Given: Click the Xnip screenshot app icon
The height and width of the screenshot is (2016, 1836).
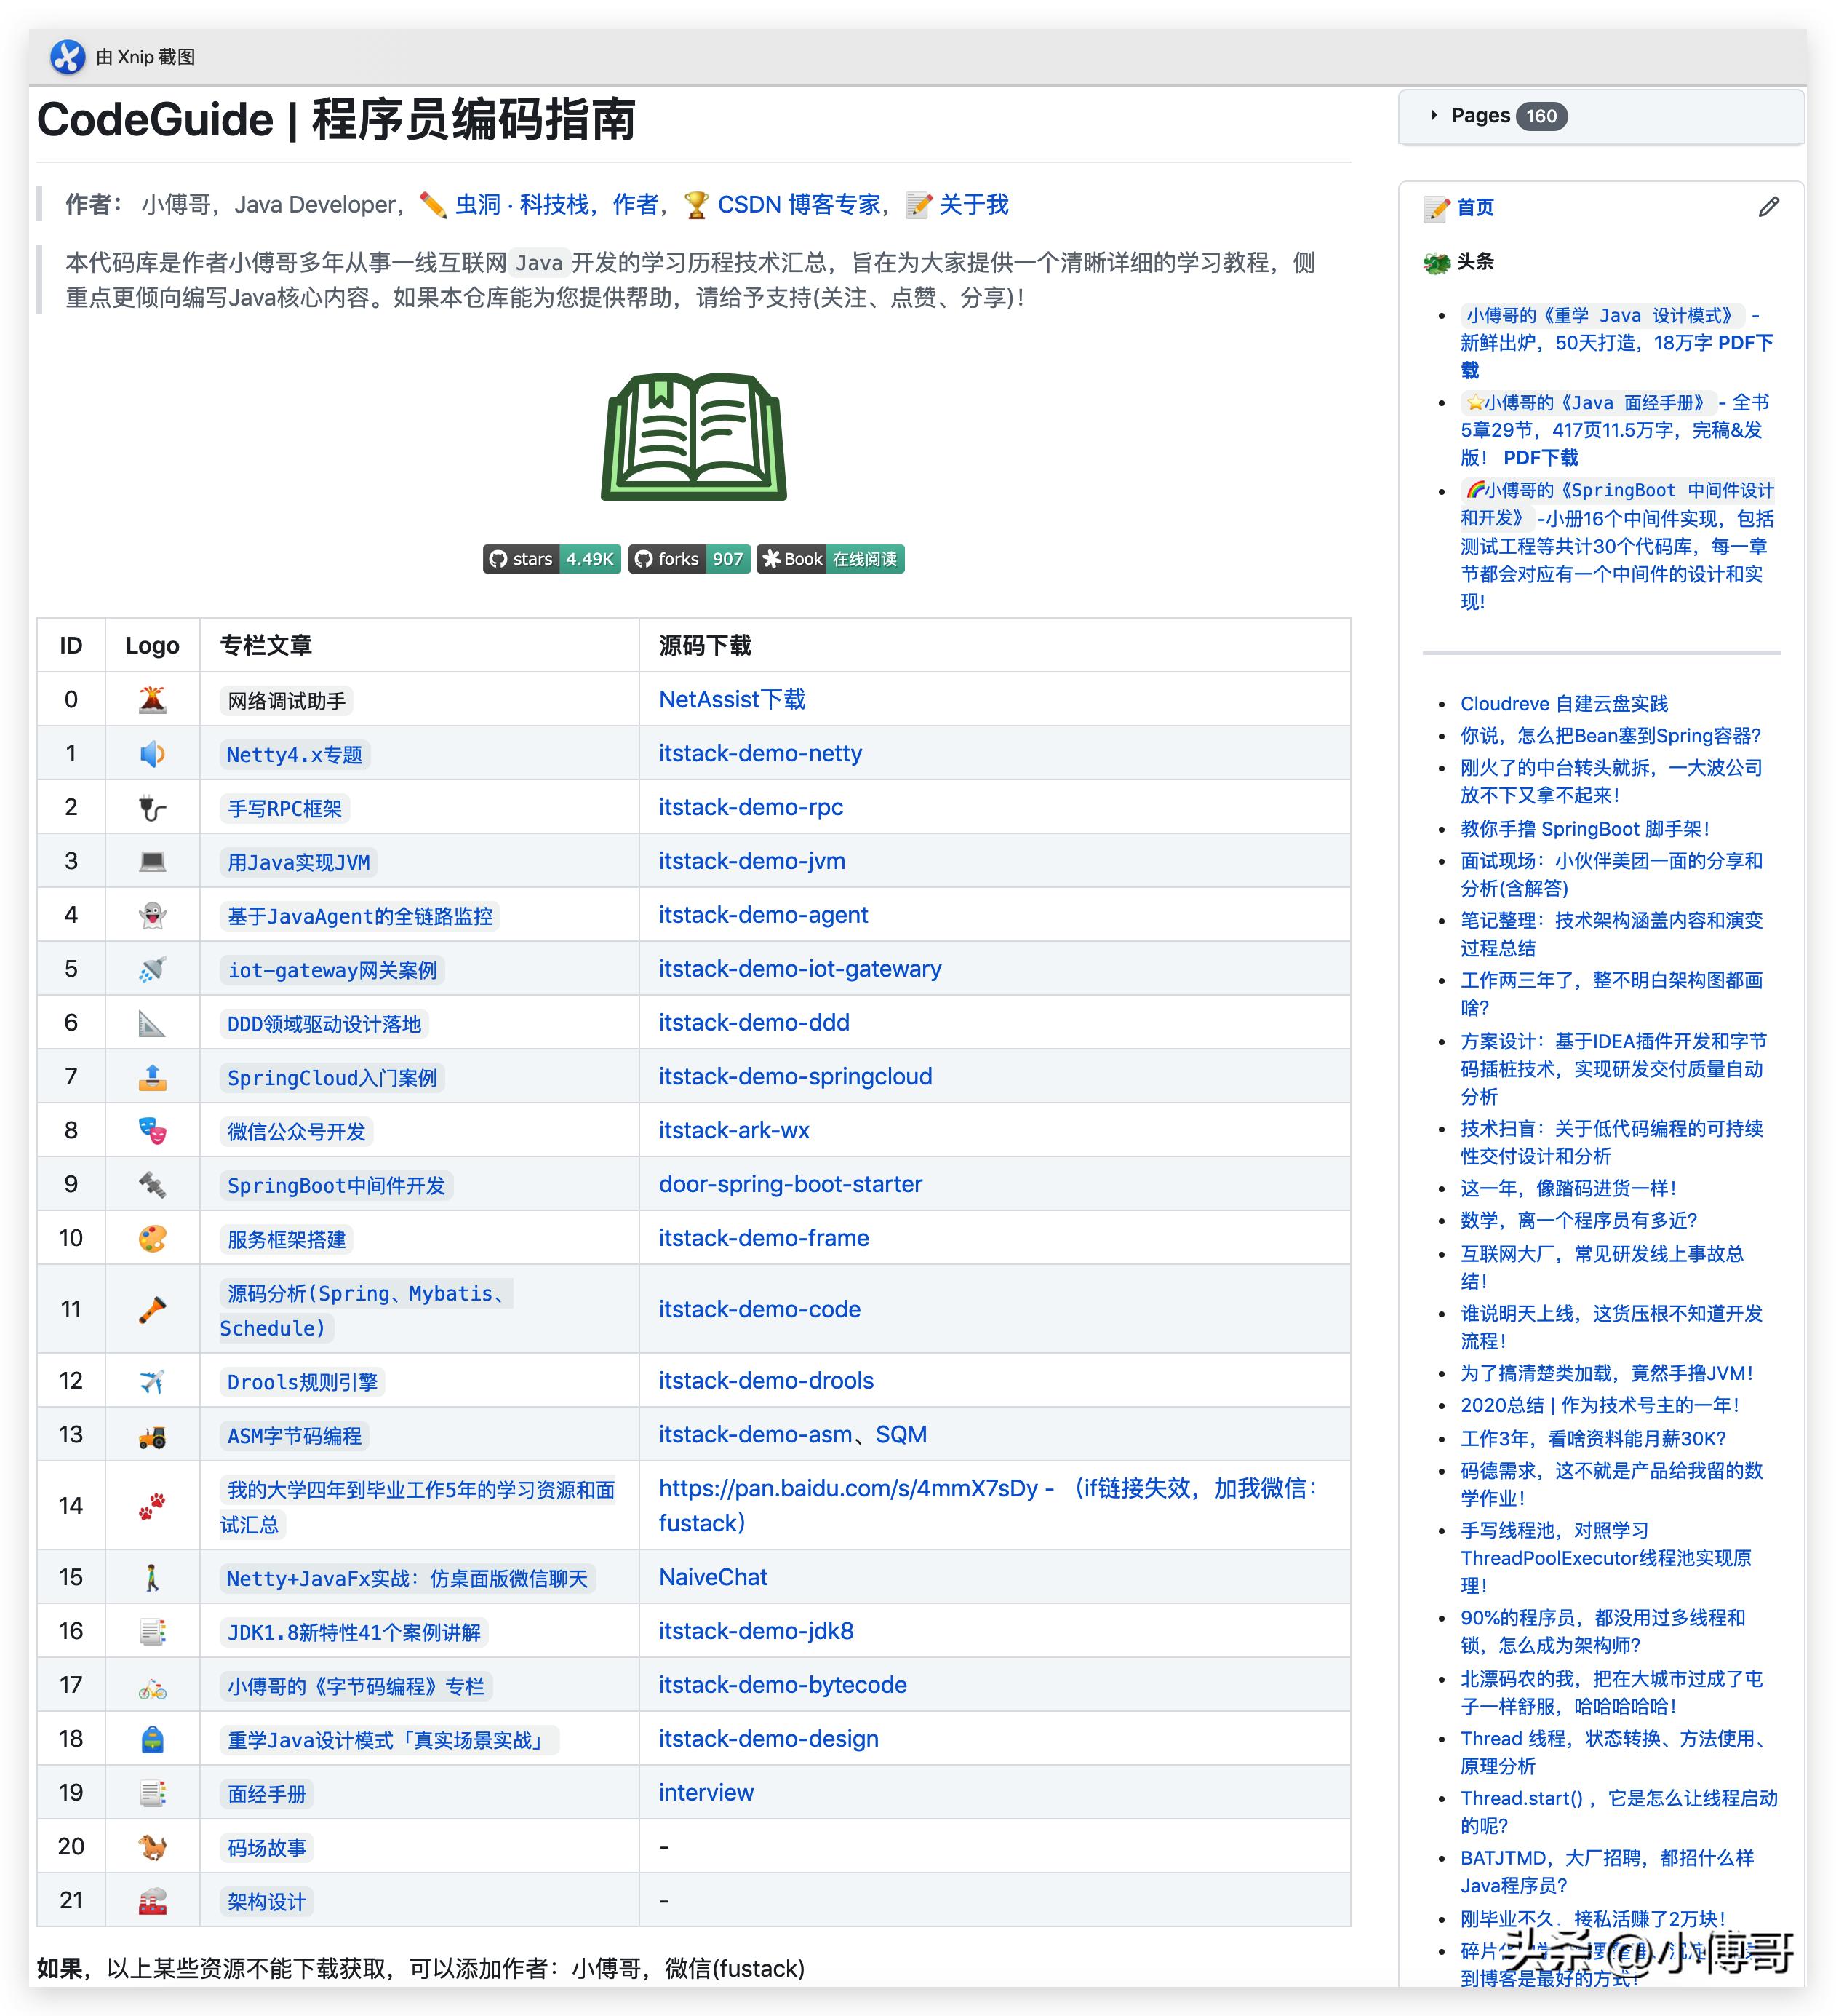Looking at the screenshot, I should click(68, 57).
